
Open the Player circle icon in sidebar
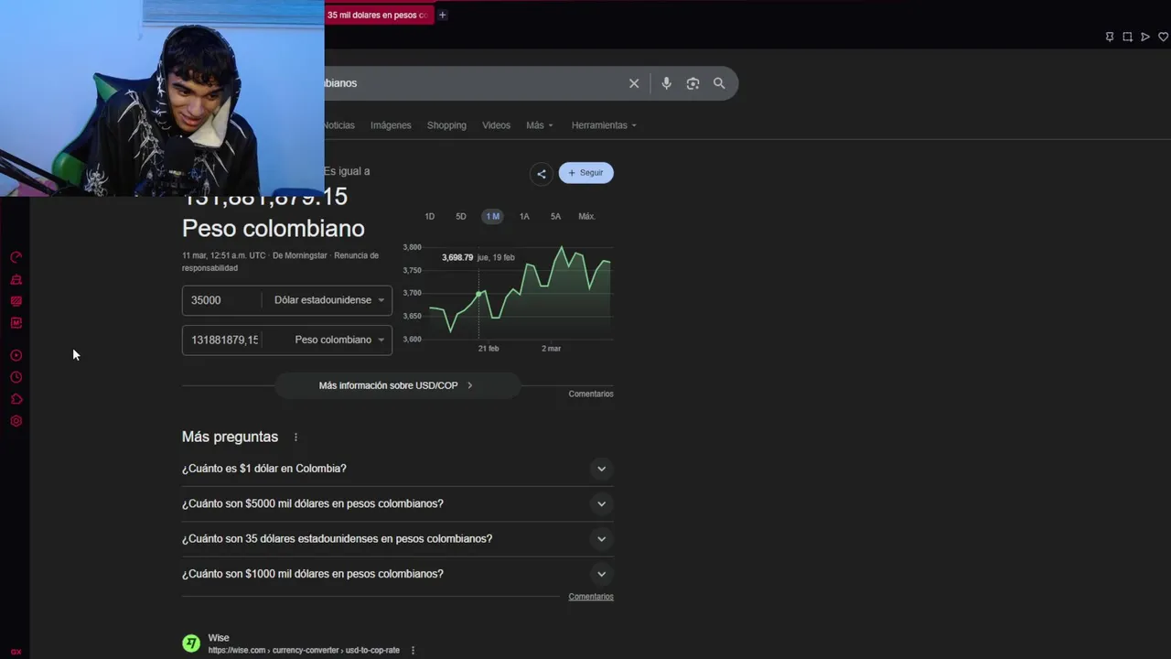tap(16, 355)
